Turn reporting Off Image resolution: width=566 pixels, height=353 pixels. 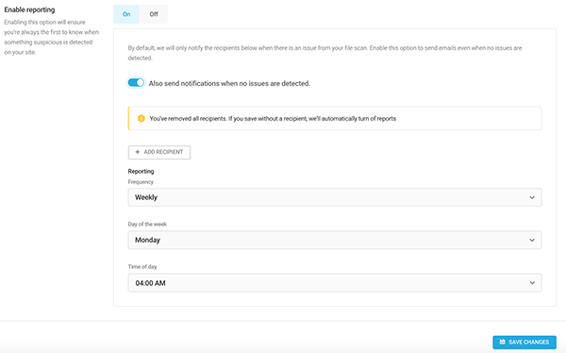[154, 14]
